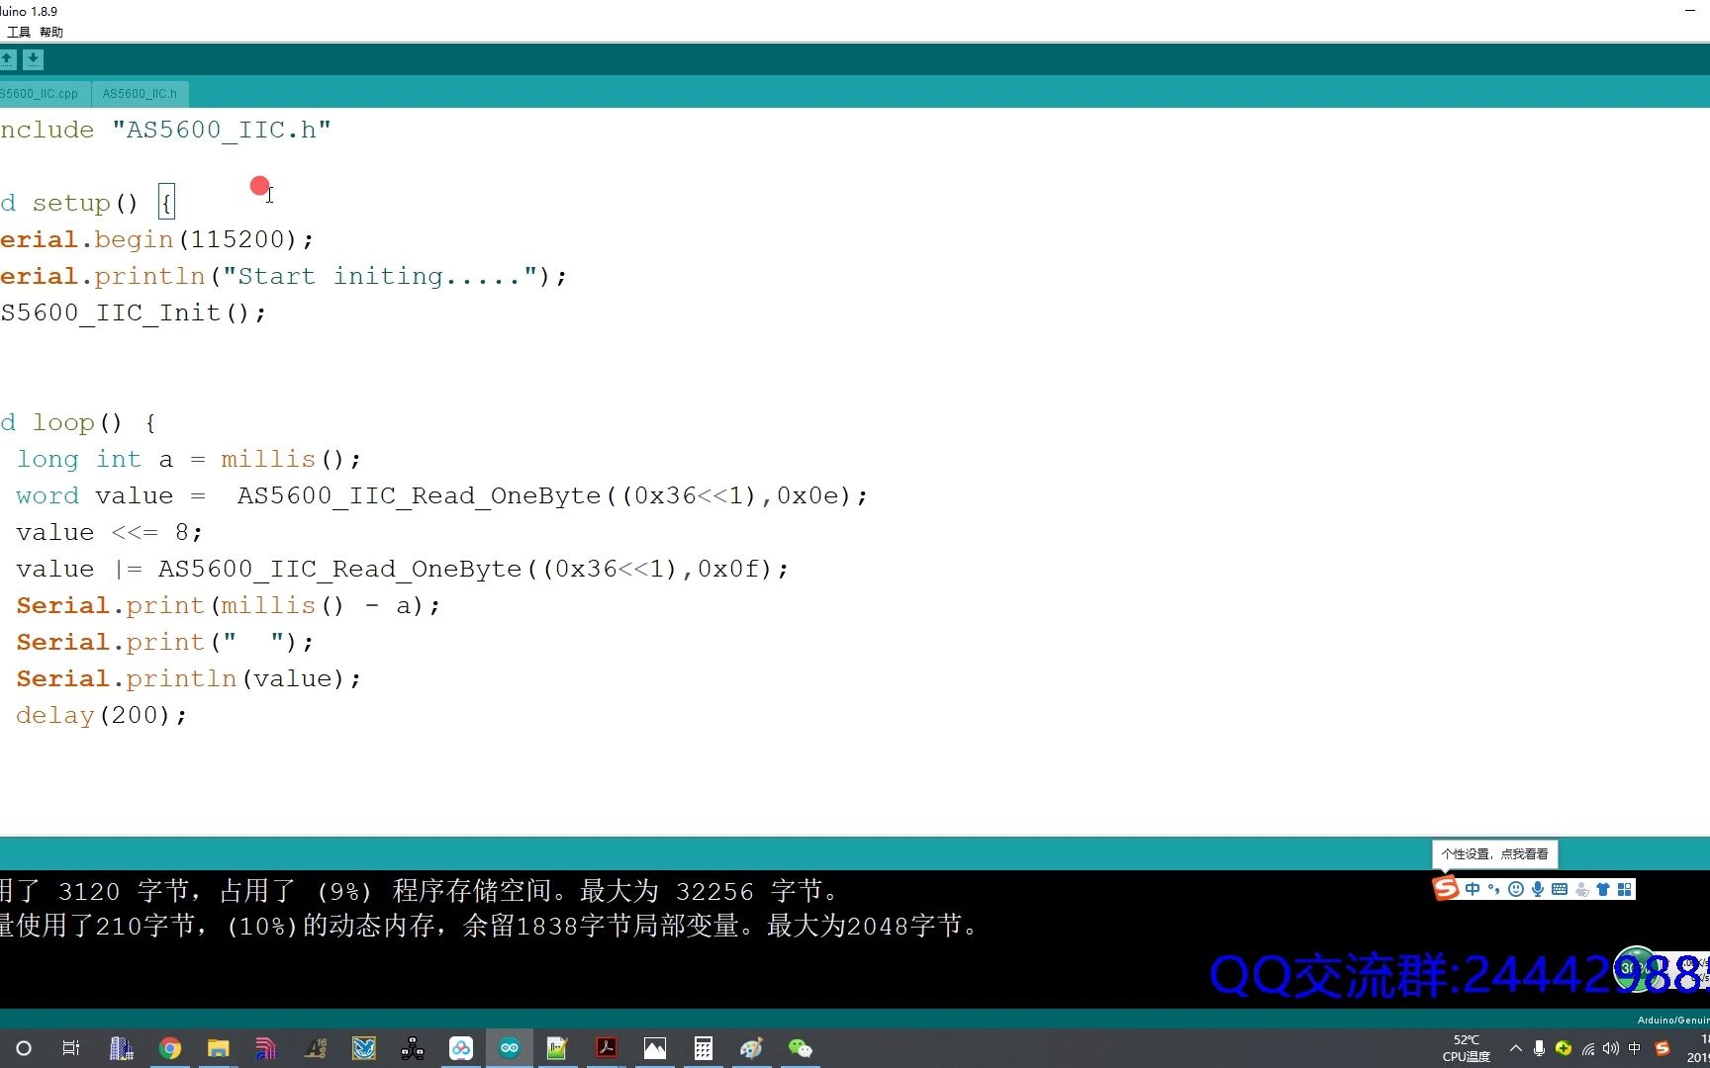Click the Sogou S icon in the system tray
This screenshot has width=1710, height=1068.
coord(1662,1048)
